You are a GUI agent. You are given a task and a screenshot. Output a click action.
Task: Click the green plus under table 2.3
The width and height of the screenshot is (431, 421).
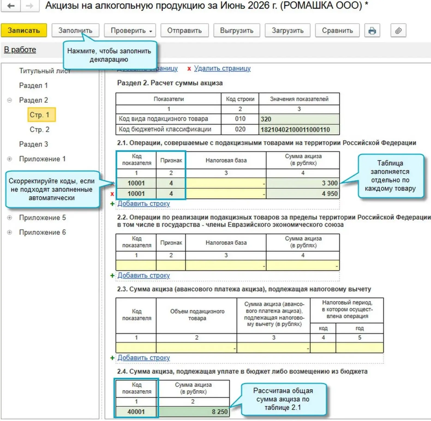click(112, 358)
